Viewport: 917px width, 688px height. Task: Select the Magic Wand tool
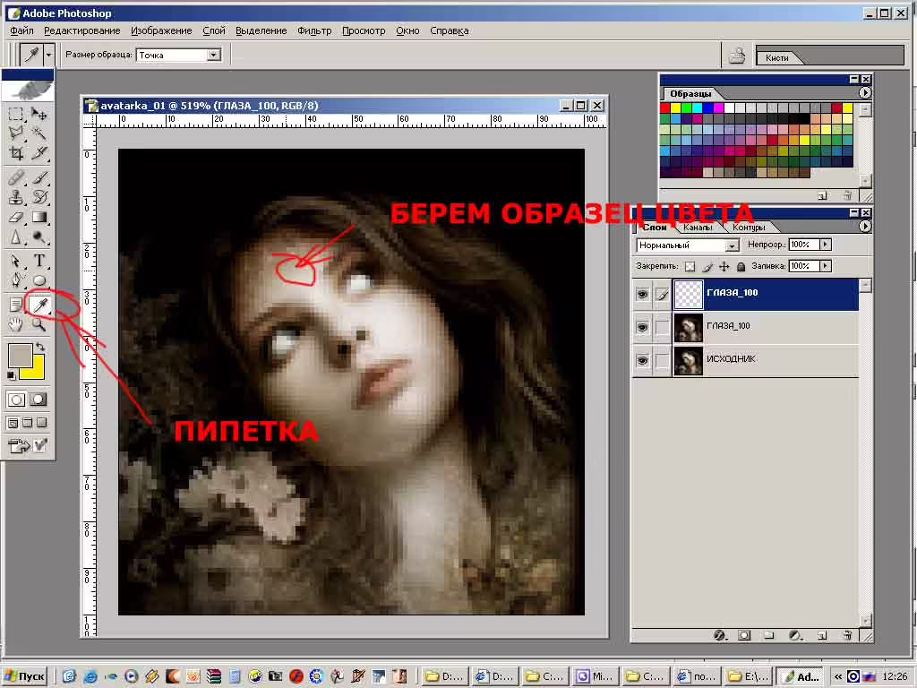(39, 133)
